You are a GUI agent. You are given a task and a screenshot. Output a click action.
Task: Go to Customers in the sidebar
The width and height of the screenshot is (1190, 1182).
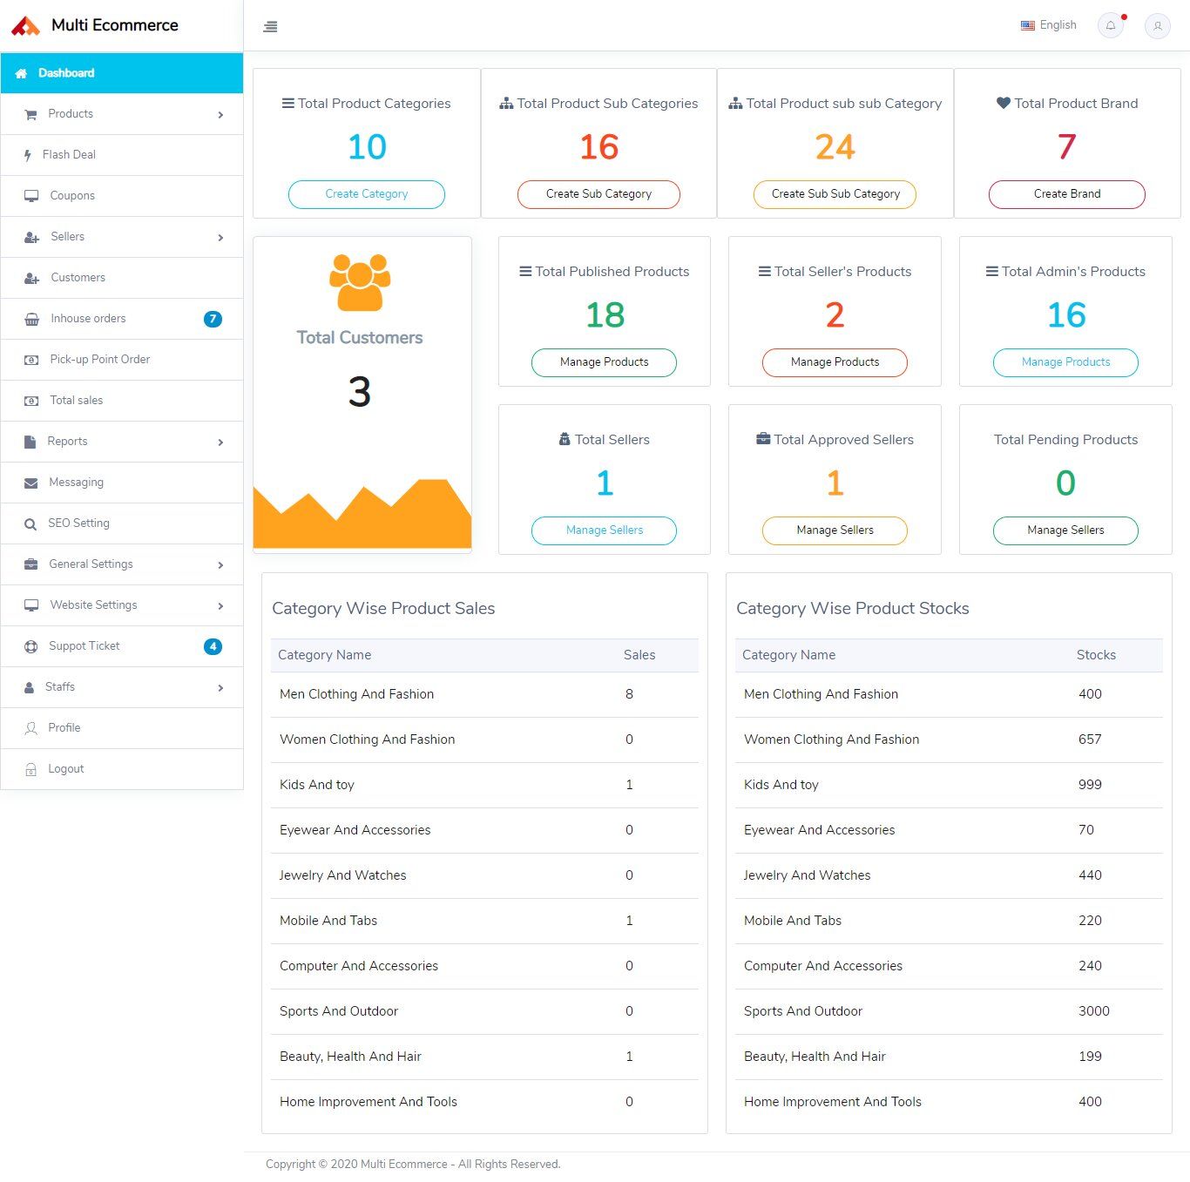pyautogui.click(x=122, y=278)
